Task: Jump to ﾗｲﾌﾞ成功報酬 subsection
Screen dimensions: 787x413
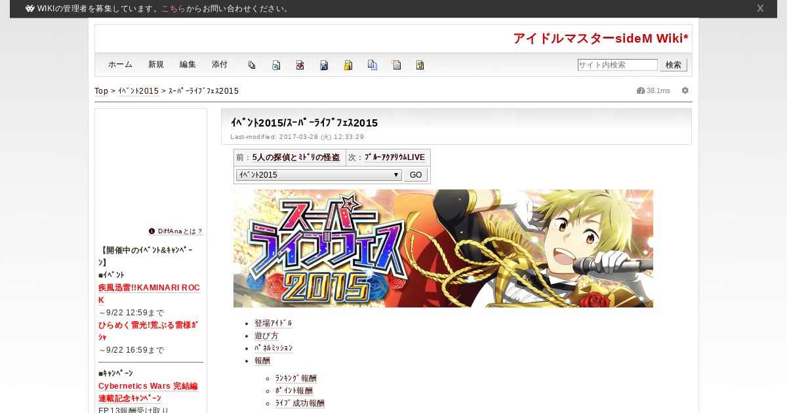Action: [300, 403]
